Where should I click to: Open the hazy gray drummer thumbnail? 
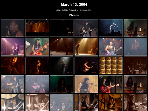pos(62,103)
